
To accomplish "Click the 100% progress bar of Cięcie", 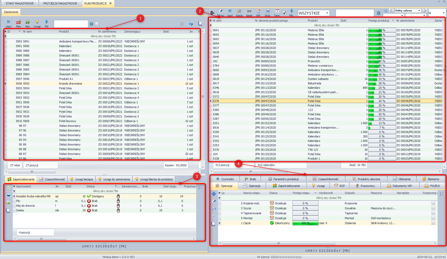I will point(305,223).
